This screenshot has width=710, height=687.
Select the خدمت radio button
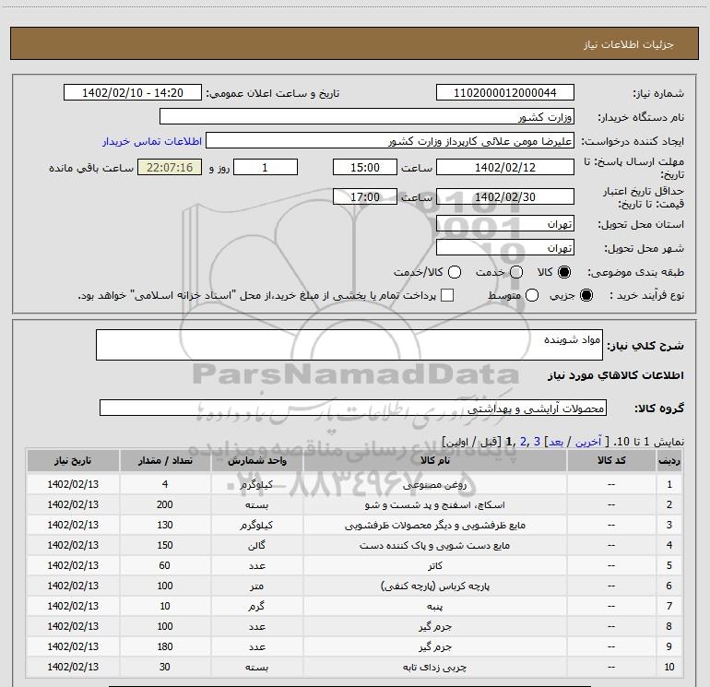(516, 272)
